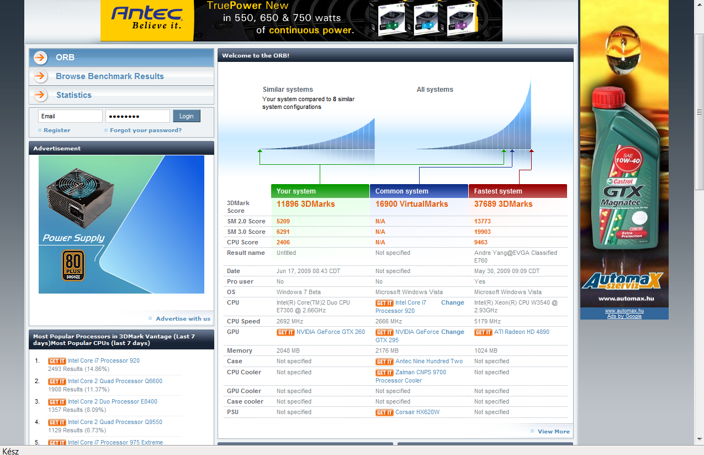Click the Kész status bar text
Screen dimensions: 704x455
(x=10, y=451)
